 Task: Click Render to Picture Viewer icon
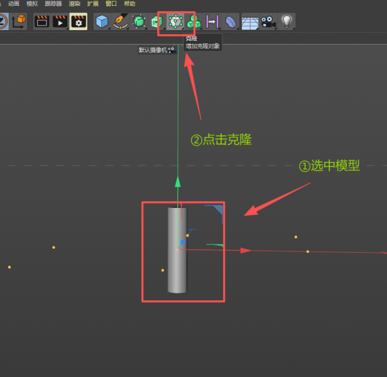[60, 21]
